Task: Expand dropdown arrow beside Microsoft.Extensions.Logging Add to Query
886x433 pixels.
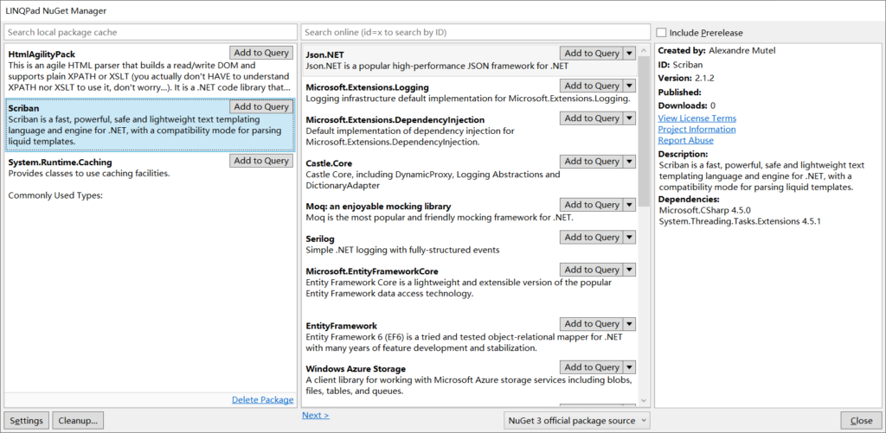Action: tap(630, 86)
